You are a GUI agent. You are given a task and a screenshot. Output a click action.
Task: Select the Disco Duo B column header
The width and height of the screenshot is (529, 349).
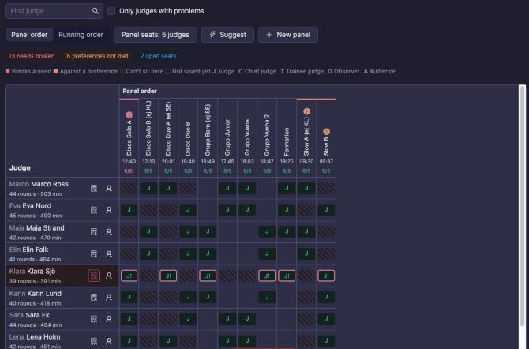coord(188,139)
